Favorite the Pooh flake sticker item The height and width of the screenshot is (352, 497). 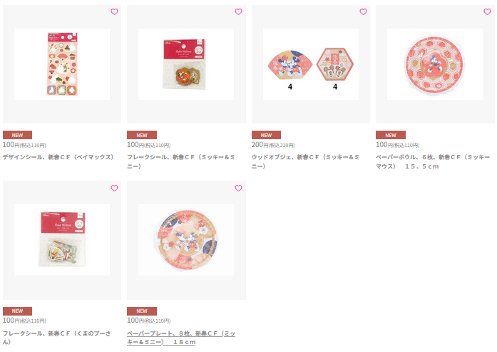(x=114, y=188)
